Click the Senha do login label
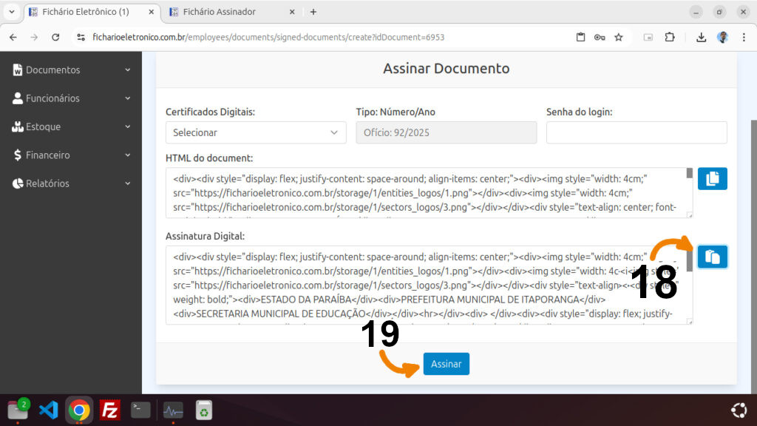 click(580, 112)
